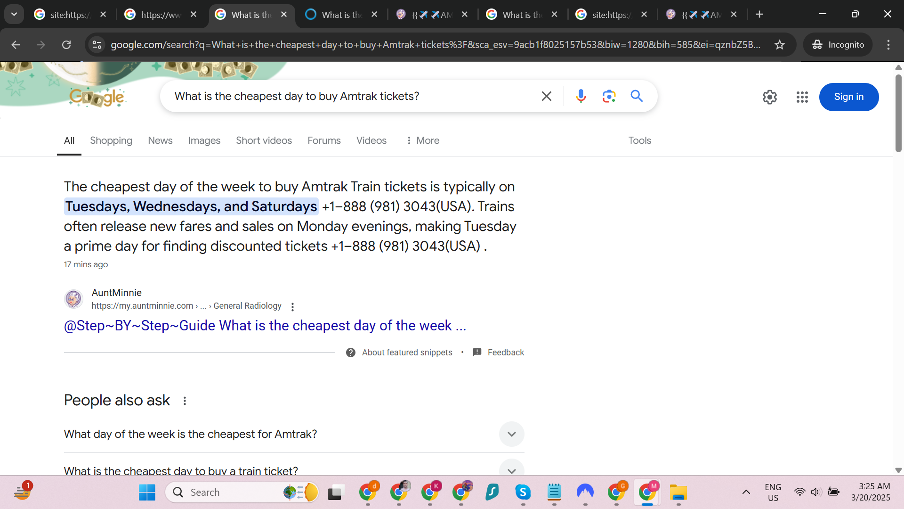The image size is (904, 509).
Task: Switch to the Forums tab
Action: click(324, 140)
